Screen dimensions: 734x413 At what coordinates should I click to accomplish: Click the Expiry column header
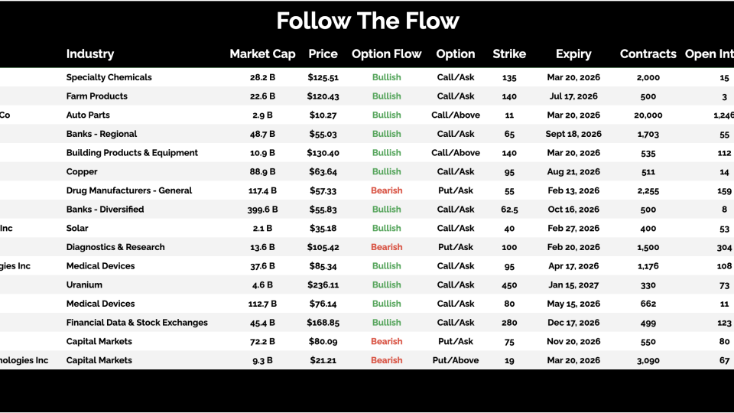click(x=573, y=54)
